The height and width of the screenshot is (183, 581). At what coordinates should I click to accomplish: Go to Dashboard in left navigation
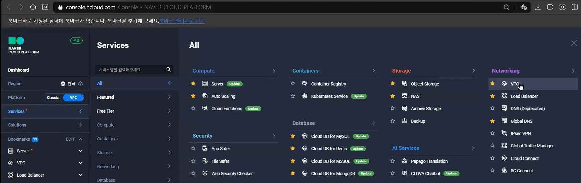[18, 70]
